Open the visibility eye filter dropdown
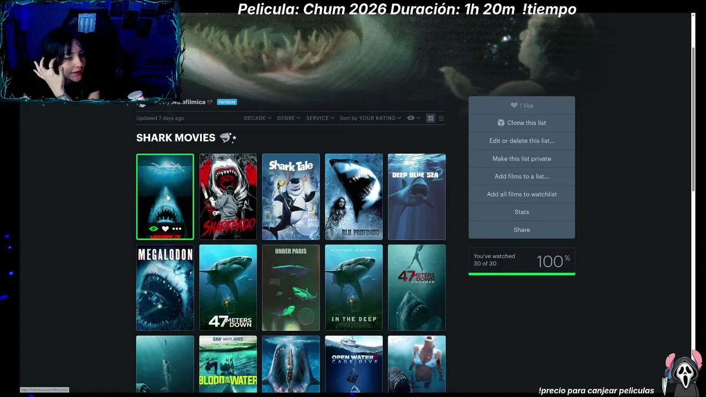This screenshot has width=706, height=397. pos(413,118)
